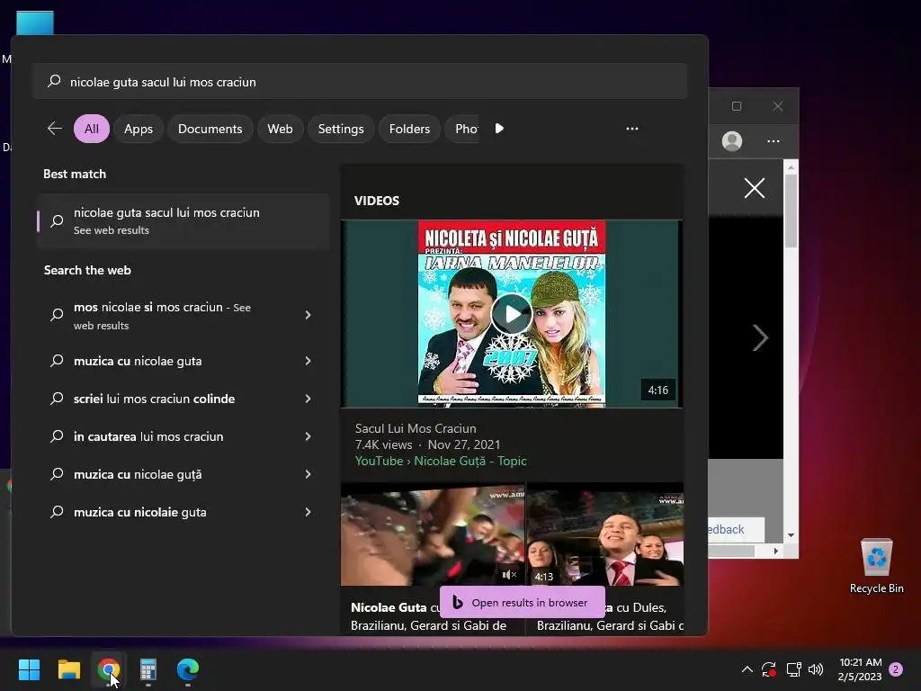Click the desktop icon at top left

(x=35, y=22)
